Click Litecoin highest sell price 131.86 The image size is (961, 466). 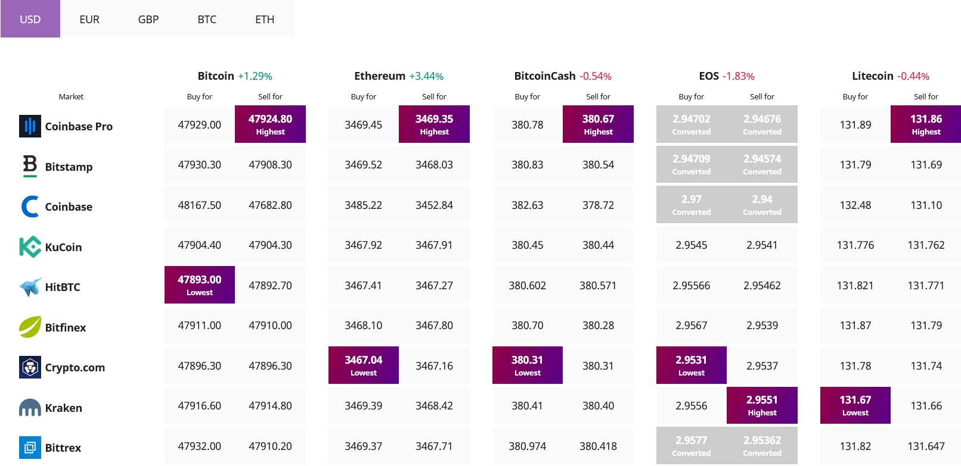click(x=926, y=124)
